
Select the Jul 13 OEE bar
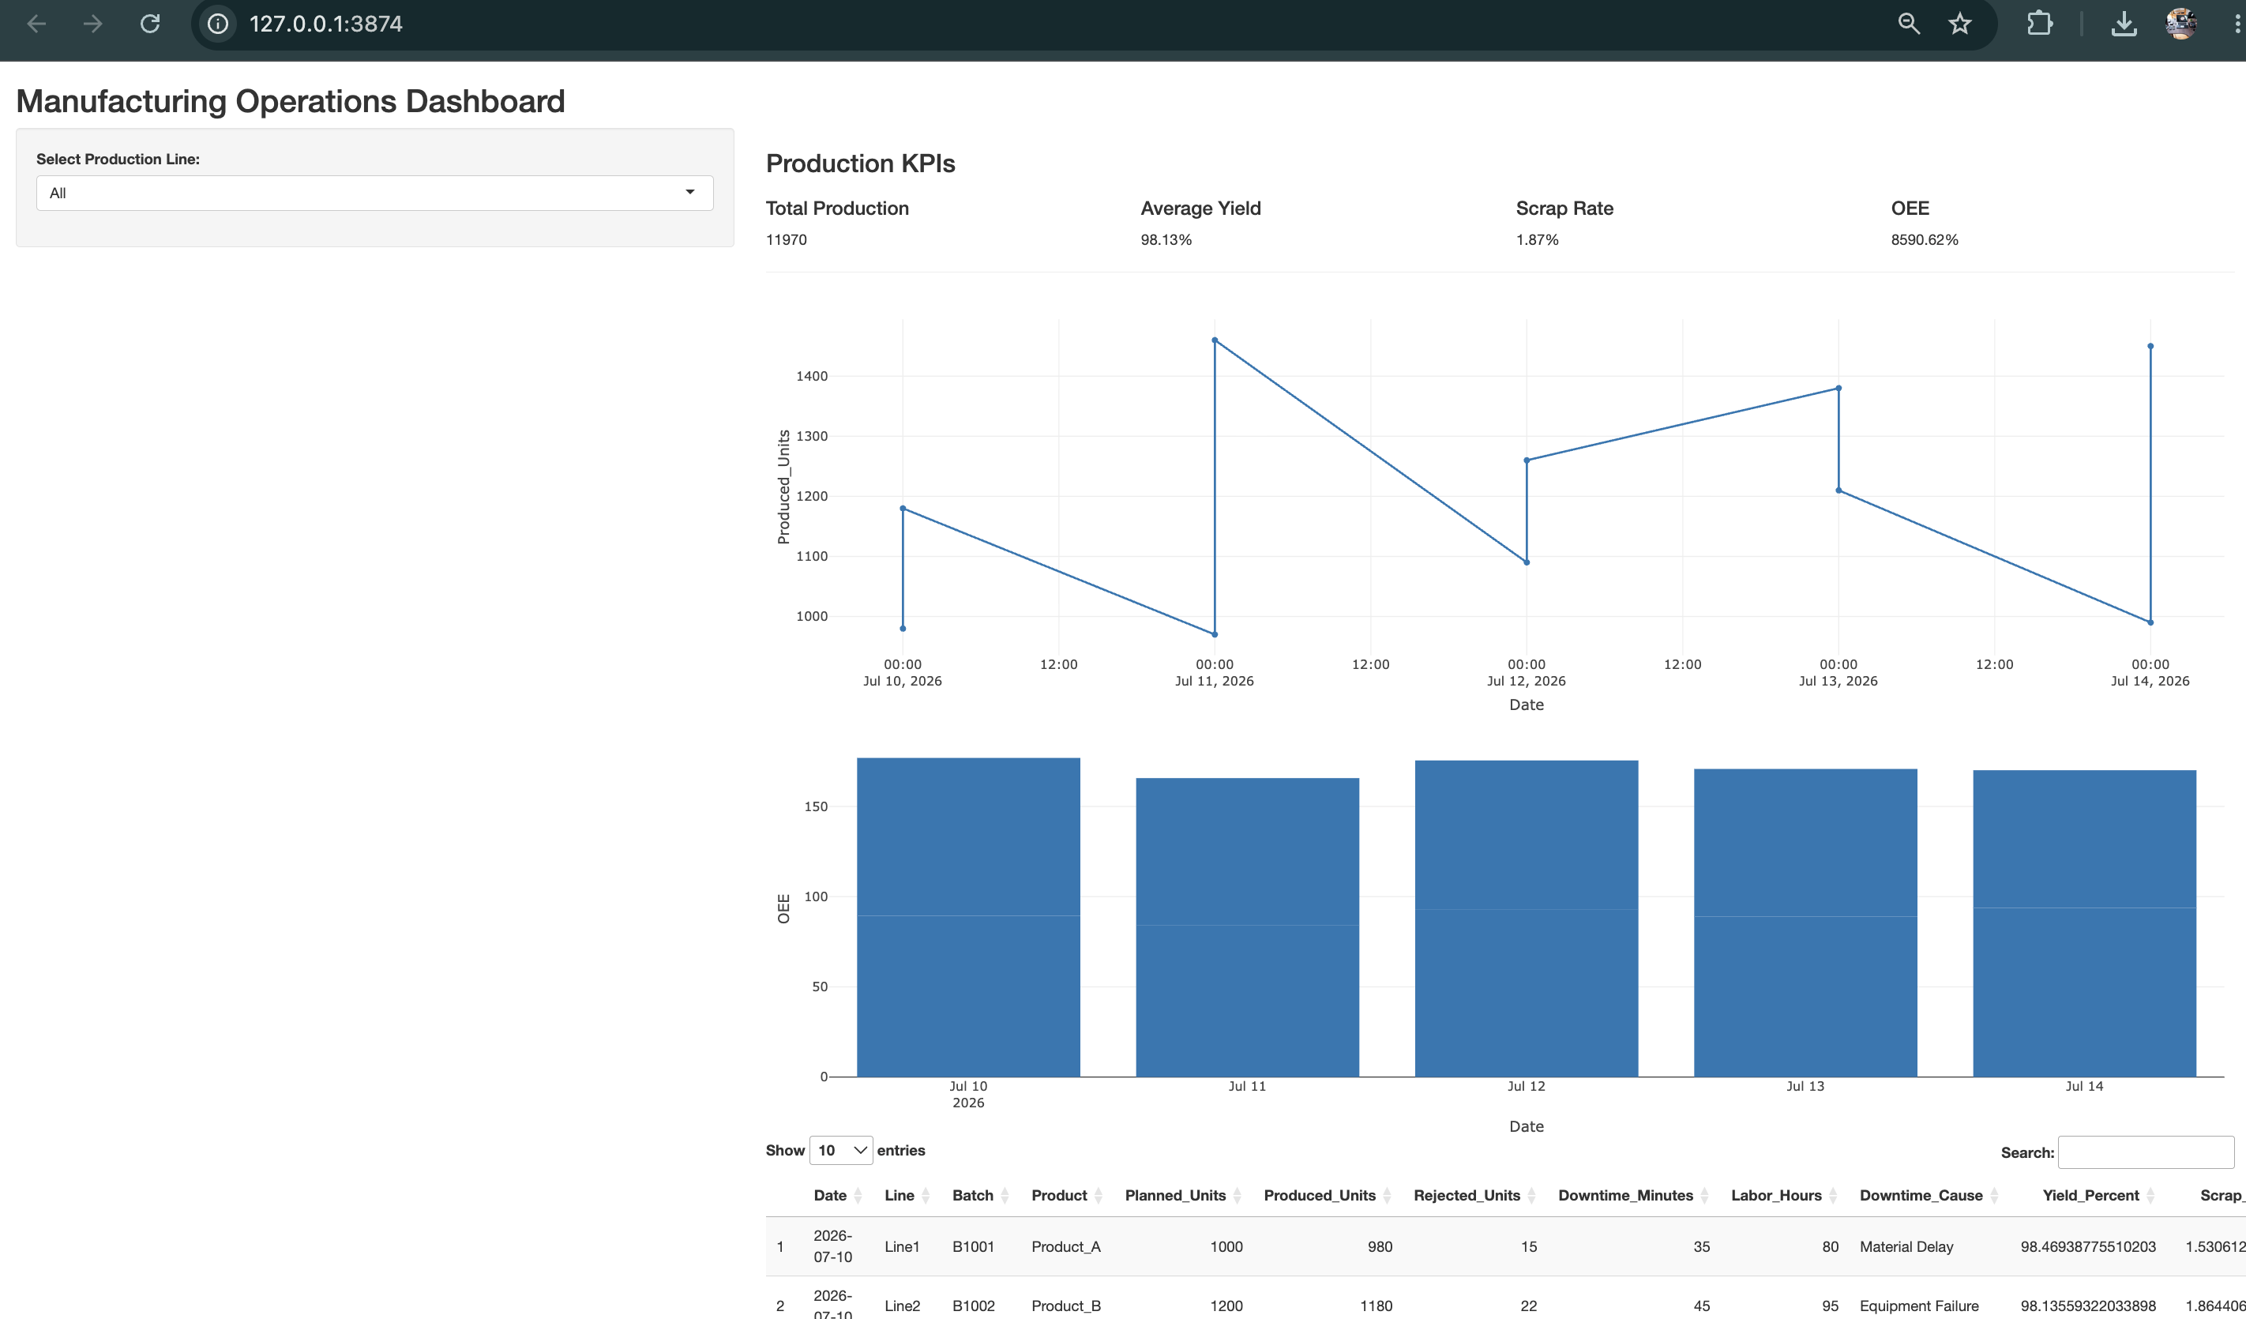pos(1805,923)
